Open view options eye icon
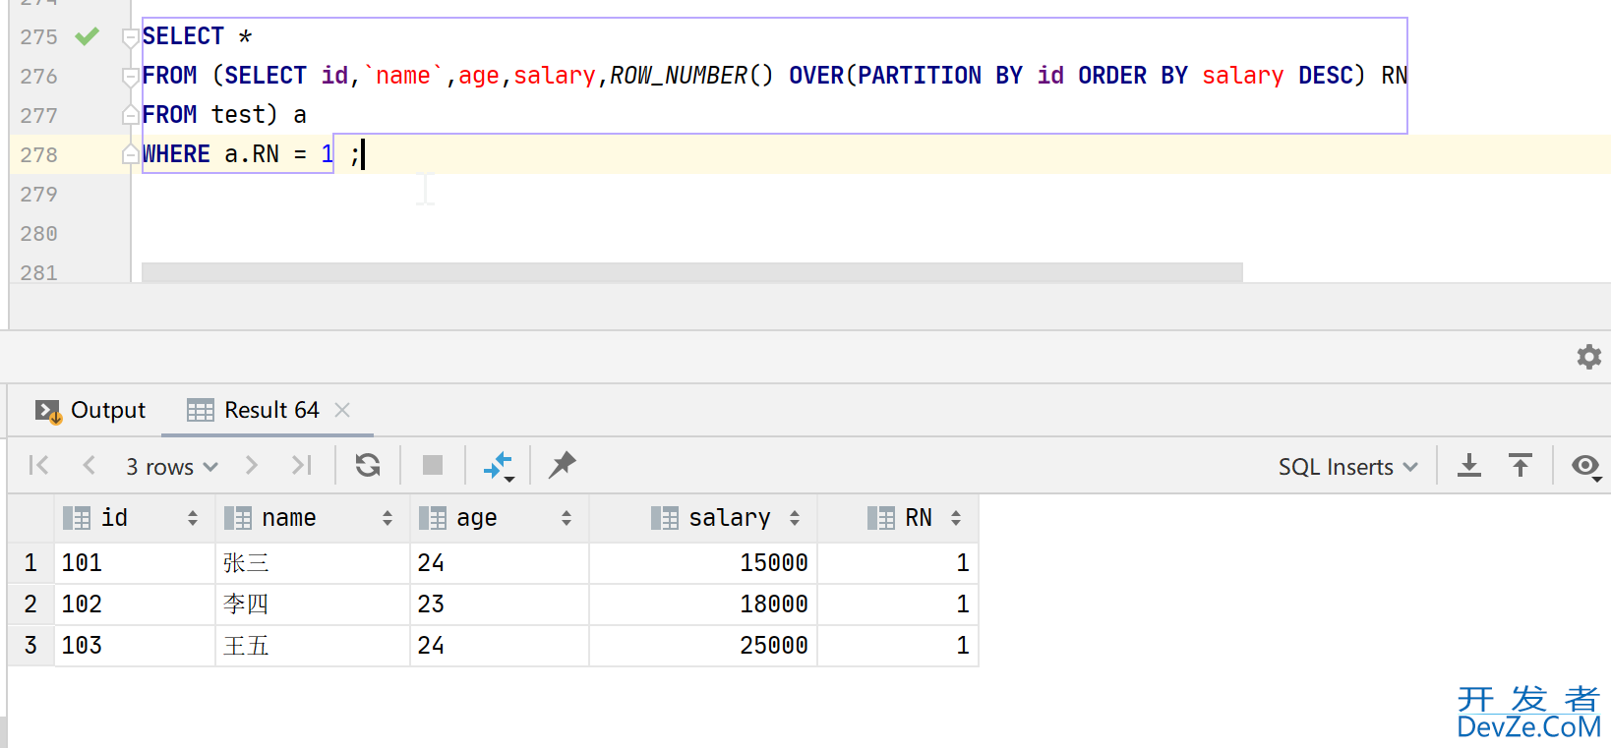 tap(1586, 466)
